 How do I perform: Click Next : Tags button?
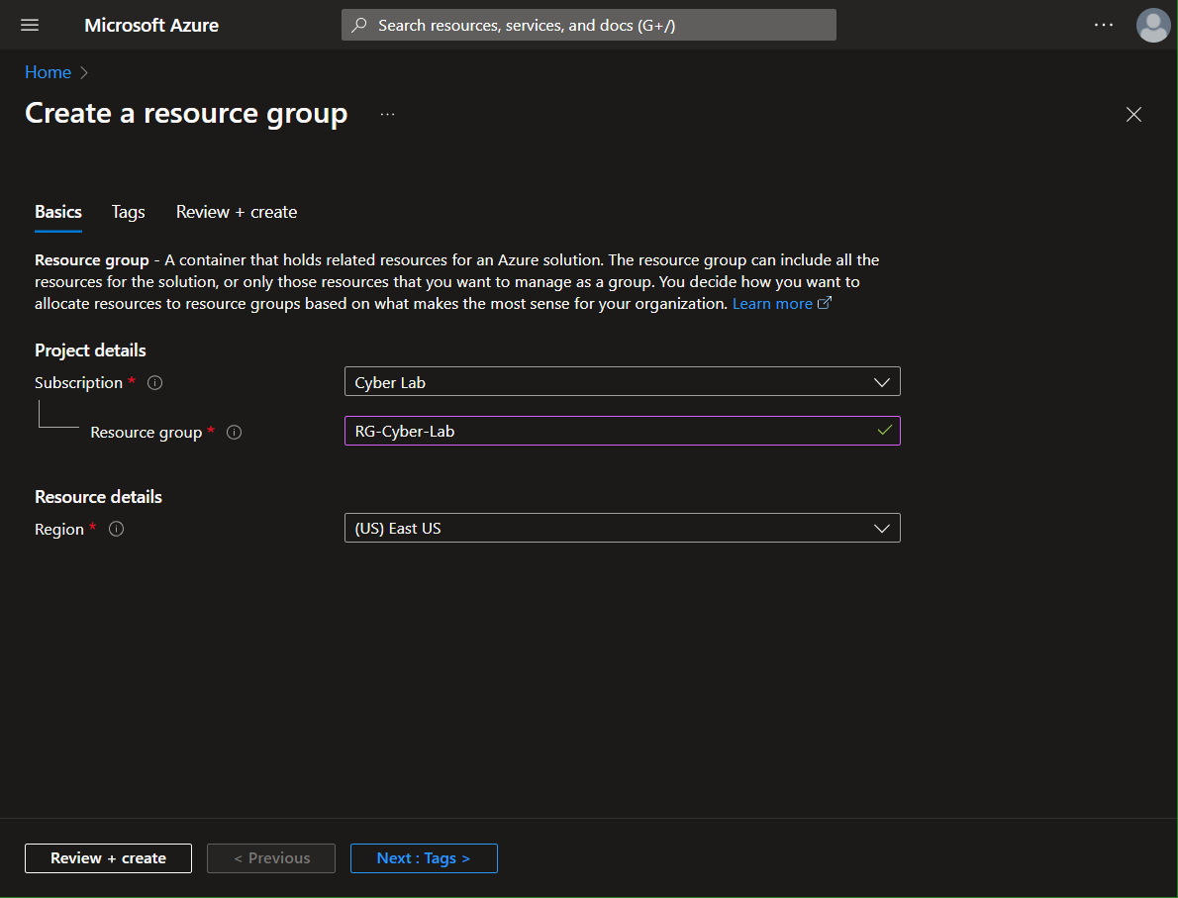pyautogui.click(x=424, y=858)
